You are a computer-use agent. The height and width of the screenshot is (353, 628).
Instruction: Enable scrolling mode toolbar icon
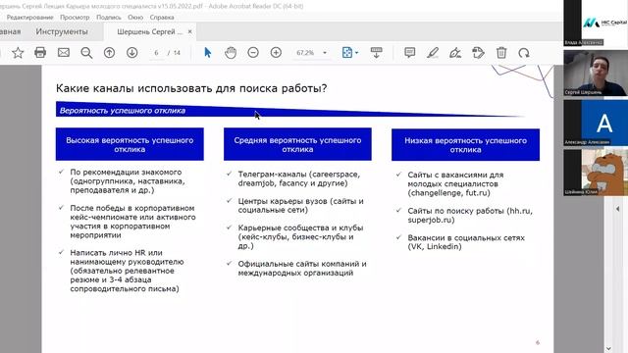[x=376, y=52]
